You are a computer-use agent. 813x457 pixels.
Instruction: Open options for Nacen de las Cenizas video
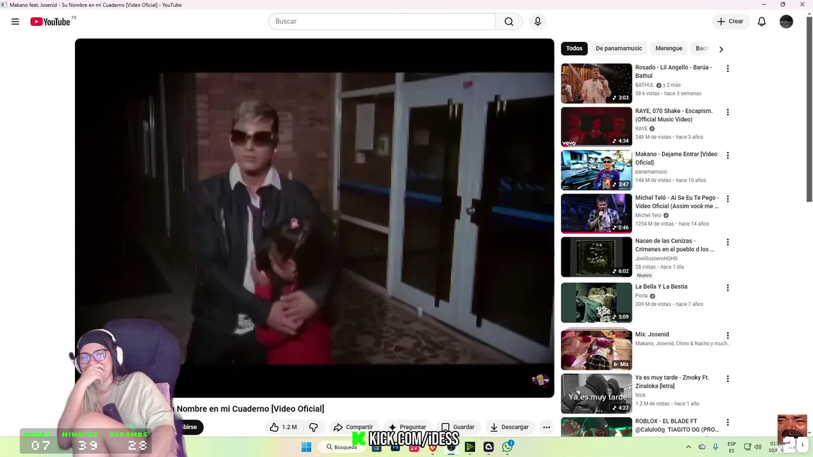point(728,242)
